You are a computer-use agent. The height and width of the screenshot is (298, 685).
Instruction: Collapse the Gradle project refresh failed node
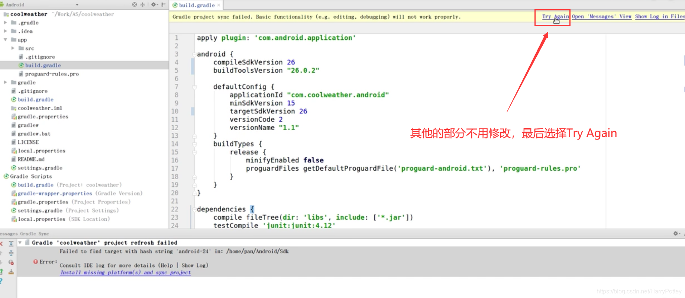[x=20, y=243]
